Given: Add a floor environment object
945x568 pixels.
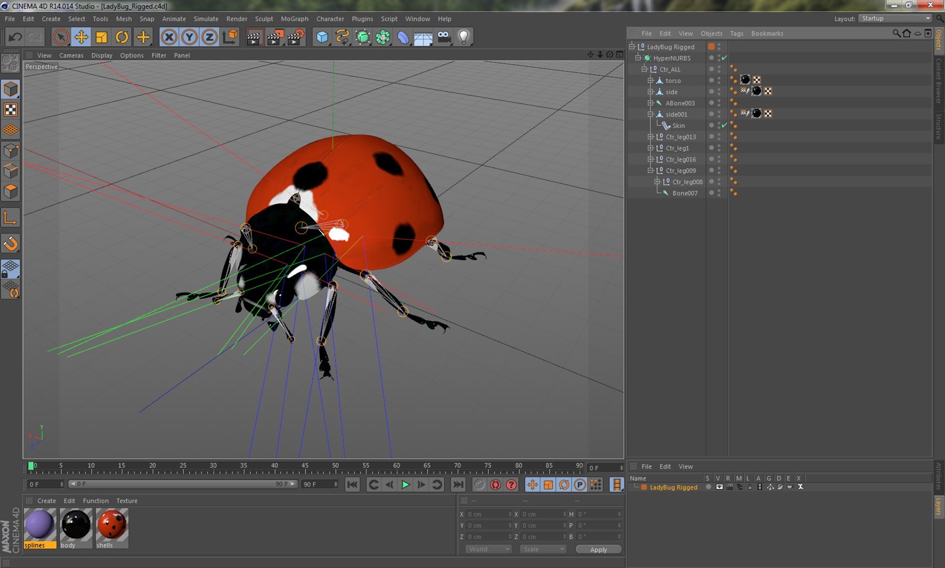Looking at the screenshot, I should 423,37.
